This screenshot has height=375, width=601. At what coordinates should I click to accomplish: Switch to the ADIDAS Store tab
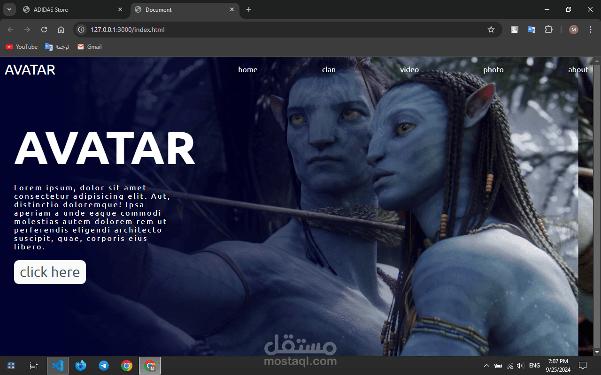pos(73,9)
